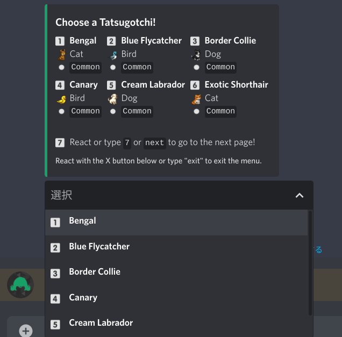Image resolution: width=342 pixels, height=337 pixels.
Task: Click the 'next' inline code text
Action: [x=155, y=143]
